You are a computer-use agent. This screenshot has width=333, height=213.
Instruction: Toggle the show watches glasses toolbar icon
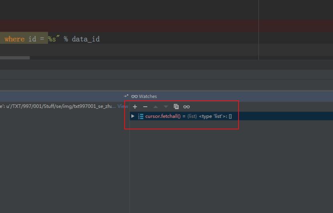coord(187,107)
